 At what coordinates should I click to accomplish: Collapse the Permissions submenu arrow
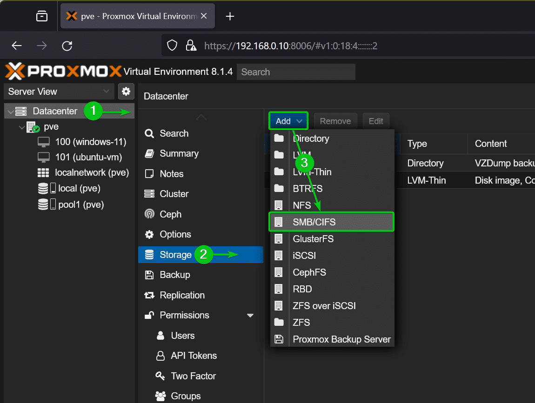[x=250, y=315]
